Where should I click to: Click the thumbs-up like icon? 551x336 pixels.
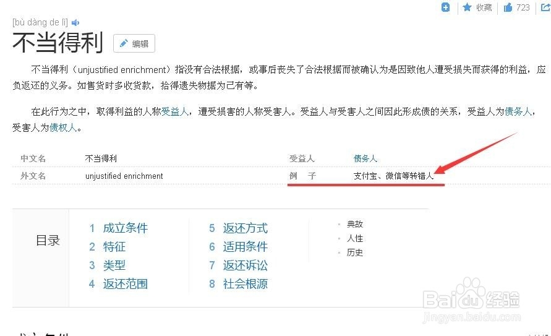[508, 7]
